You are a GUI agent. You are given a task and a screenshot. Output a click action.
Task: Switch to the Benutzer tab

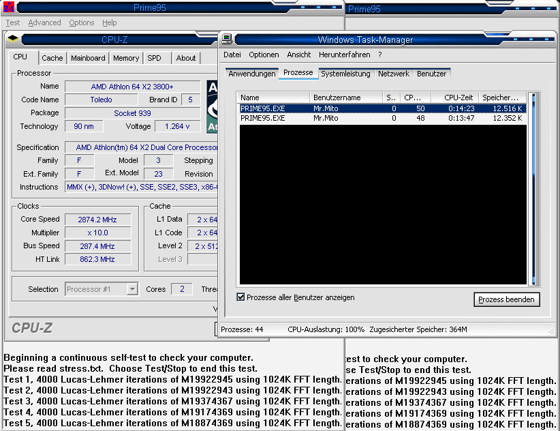[x=431, y=74]
